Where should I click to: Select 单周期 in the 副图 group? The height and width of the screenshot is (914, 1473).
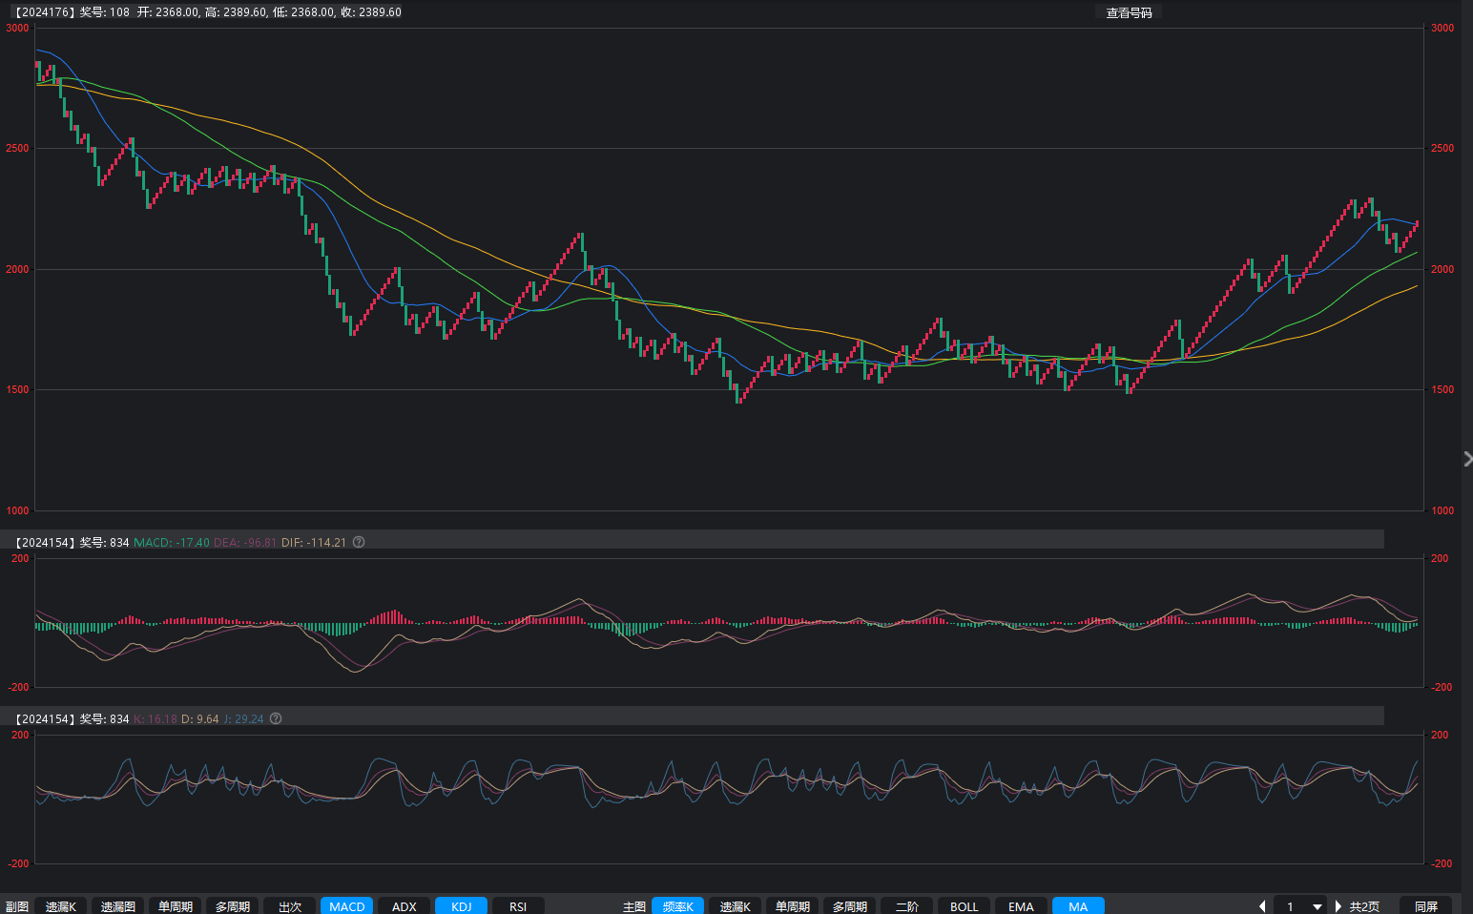pyautogui.click(x=176, y=906)
